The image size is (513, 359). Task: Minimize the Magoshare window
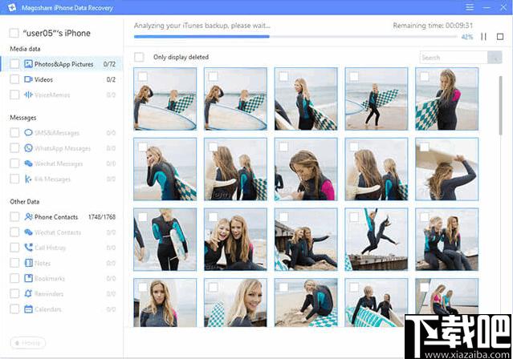point(487,7)
